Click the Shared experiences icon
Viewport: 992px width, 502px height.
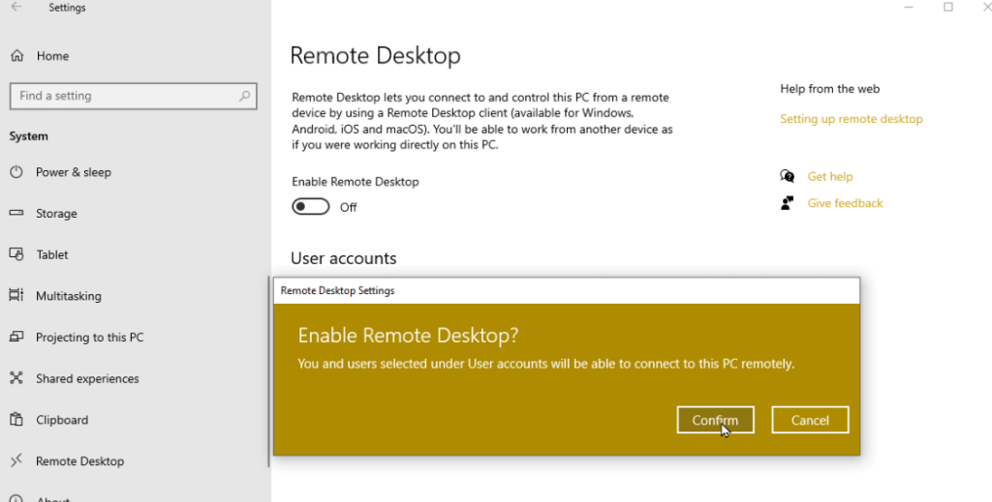16,378
